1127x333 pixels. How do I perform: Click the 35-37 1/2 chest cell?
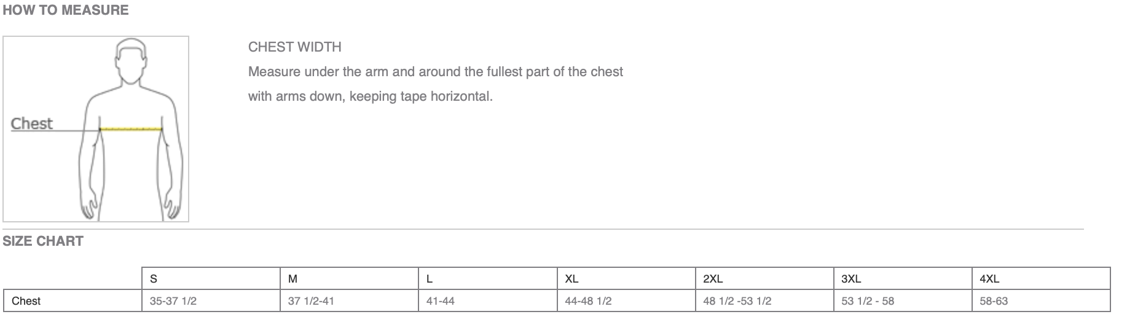(173, 301)
